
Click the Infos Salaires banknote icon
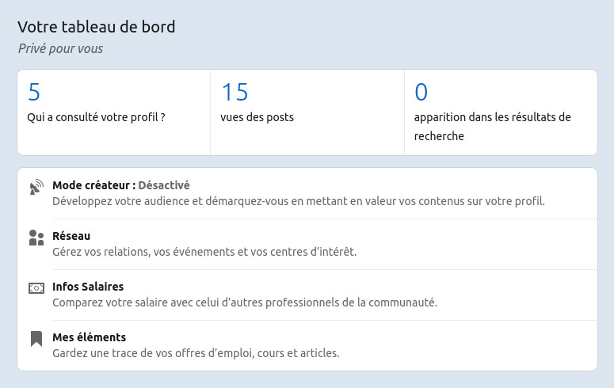[x=36, y=288]
